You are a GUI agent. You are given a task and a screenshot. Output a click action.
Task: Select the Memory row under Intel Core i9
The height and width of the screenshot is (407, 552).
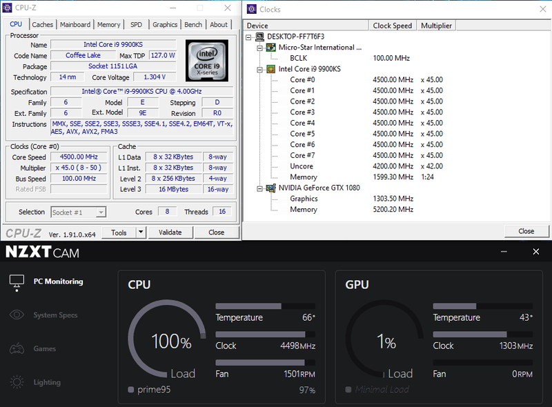pos(362,177)
